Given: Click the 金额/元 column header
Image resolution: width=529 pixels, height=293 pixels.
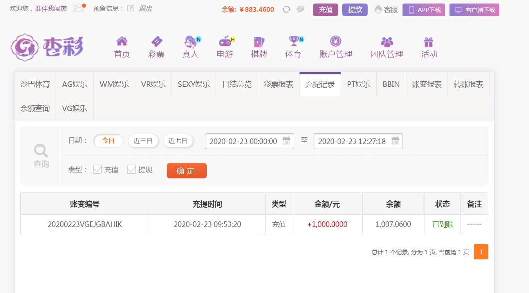Looking at the screenshot, I should (x=327, y=204).
